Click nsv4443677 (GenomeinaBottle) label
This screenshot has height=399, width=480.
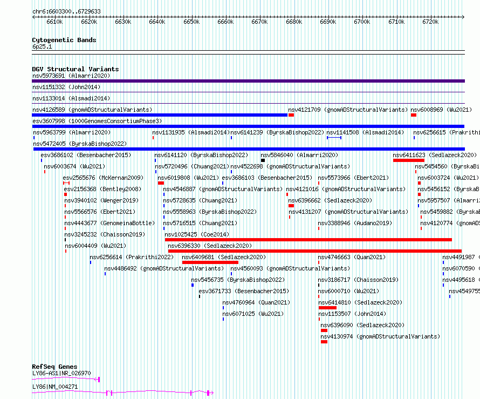click(109, 223)
